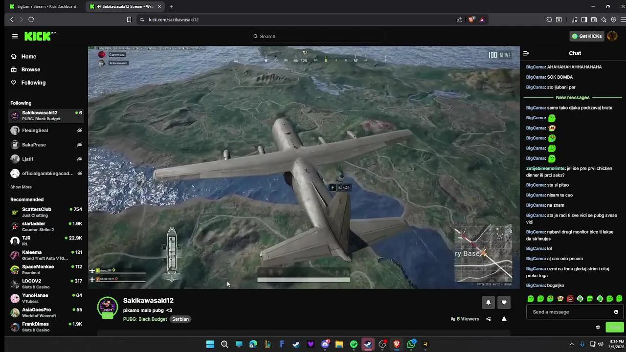Open ScattersClub recommended channel
The image size is (626, 352).
pos(46,212)
